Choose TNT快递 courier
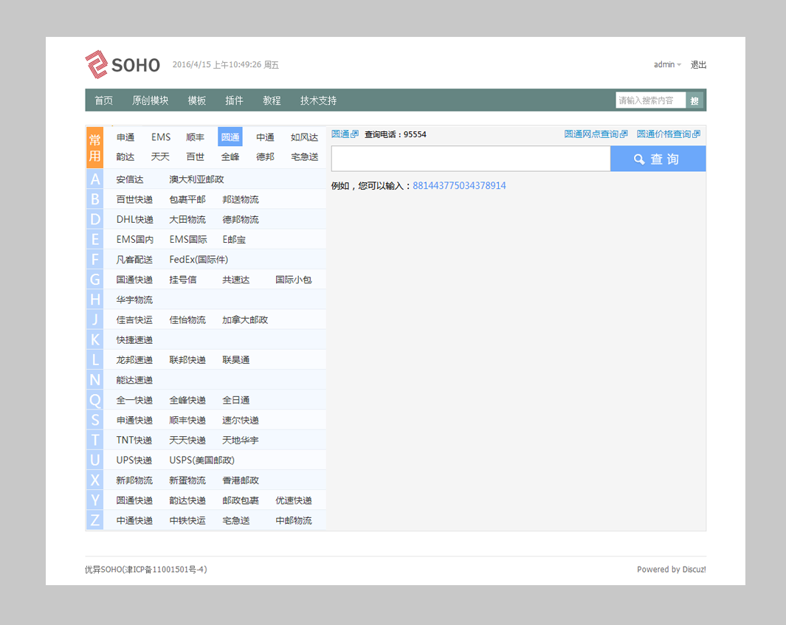 (134, 440)
